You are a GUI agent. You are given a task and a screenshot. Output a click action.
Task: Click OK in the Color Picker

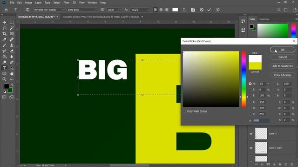pos(283,50)
